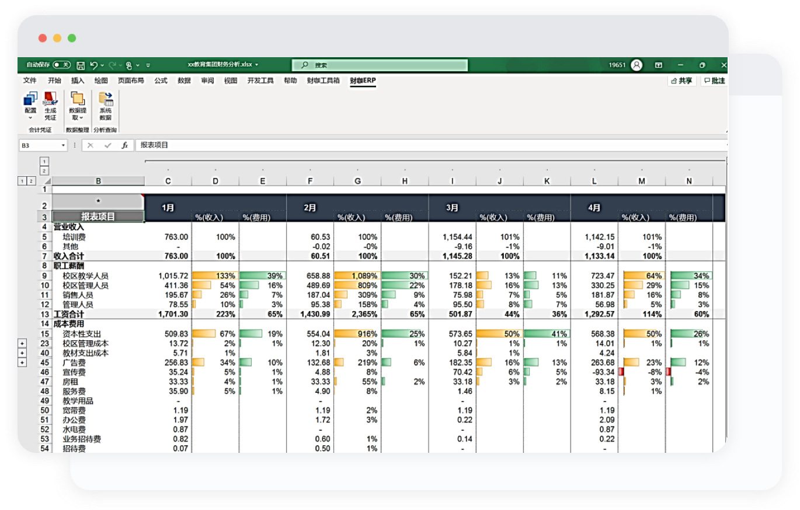Open the 数据提取 dropdown

(x=78, y=106)
